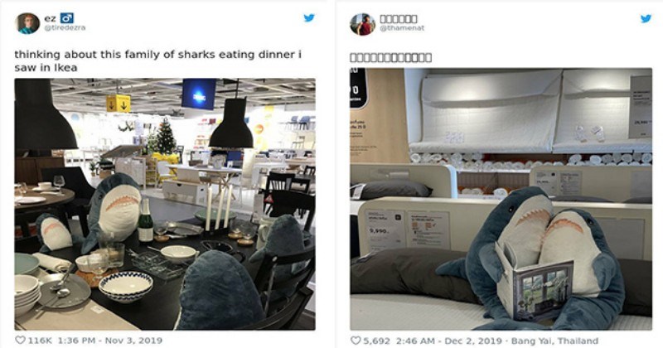Like the tweet with the 5,692 heart icon
Screen dimensions: 663x348
(x=356, y=341)
